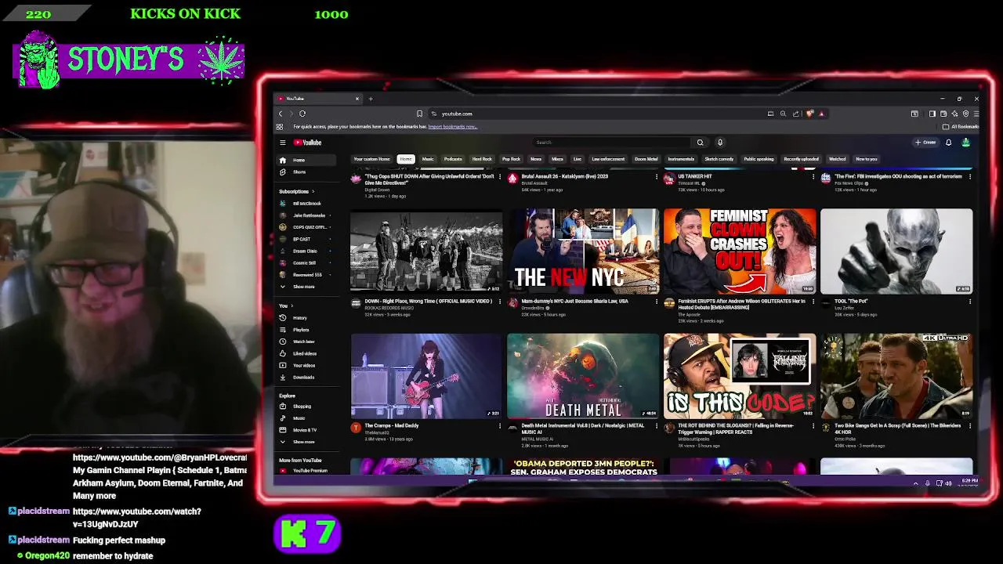This screenshot has height=564, width=1003.
Task: Open Liked videos in the sidebar
Action: tap(306, 353)
